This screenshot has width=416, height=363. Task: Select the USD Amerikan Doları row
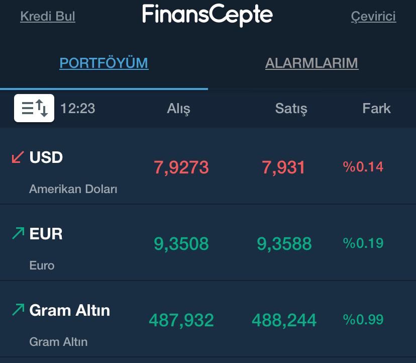coord(208,166)
